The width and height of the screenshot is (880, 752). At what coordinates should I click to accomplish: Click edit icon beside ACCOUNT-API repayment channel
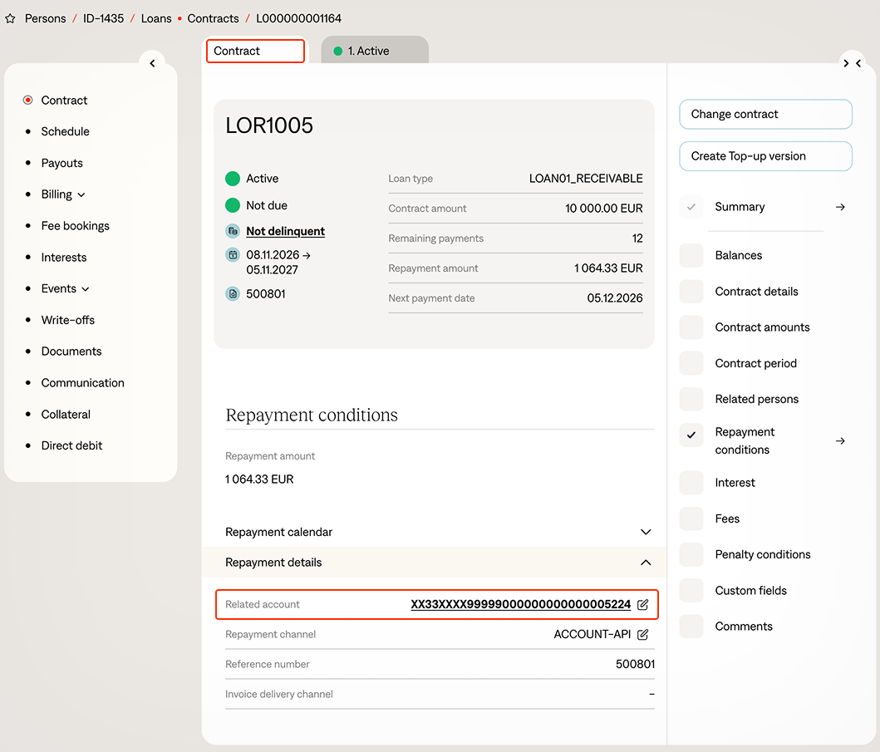pos(642,635)
